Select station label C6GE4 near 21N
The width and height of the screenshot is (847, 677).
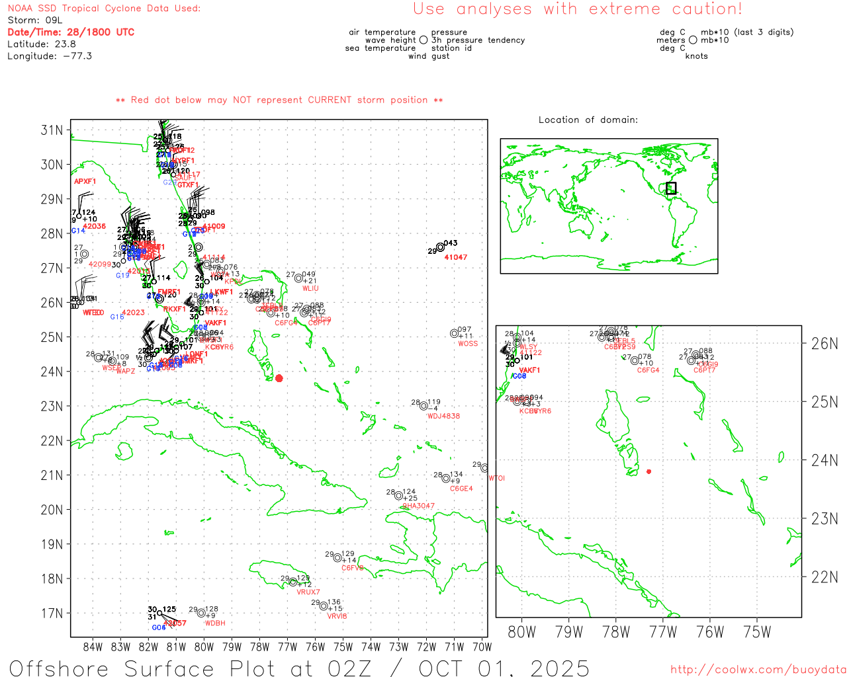click(x=461, y=489)
